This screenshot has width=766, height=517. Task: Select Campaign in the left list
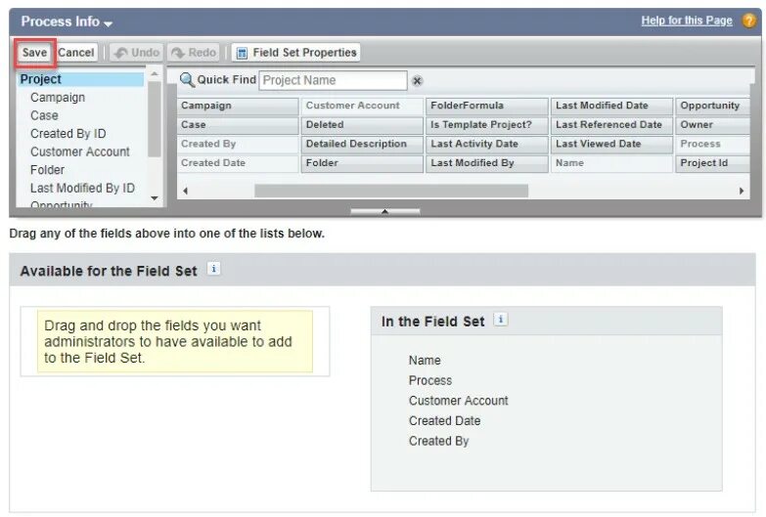[58, 97]
